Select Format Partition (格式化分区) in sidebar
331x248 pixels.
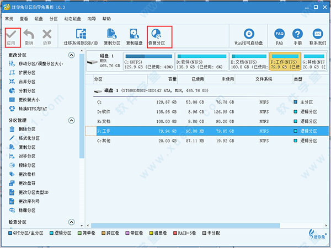pyautogui.click(x=24, y=138)
